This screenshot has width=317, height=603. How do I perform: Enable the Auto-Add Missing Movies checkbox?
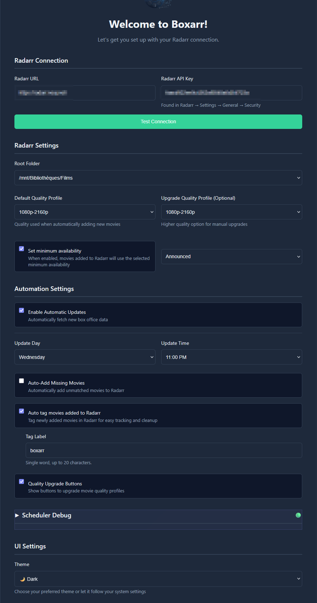pos(21,381)
